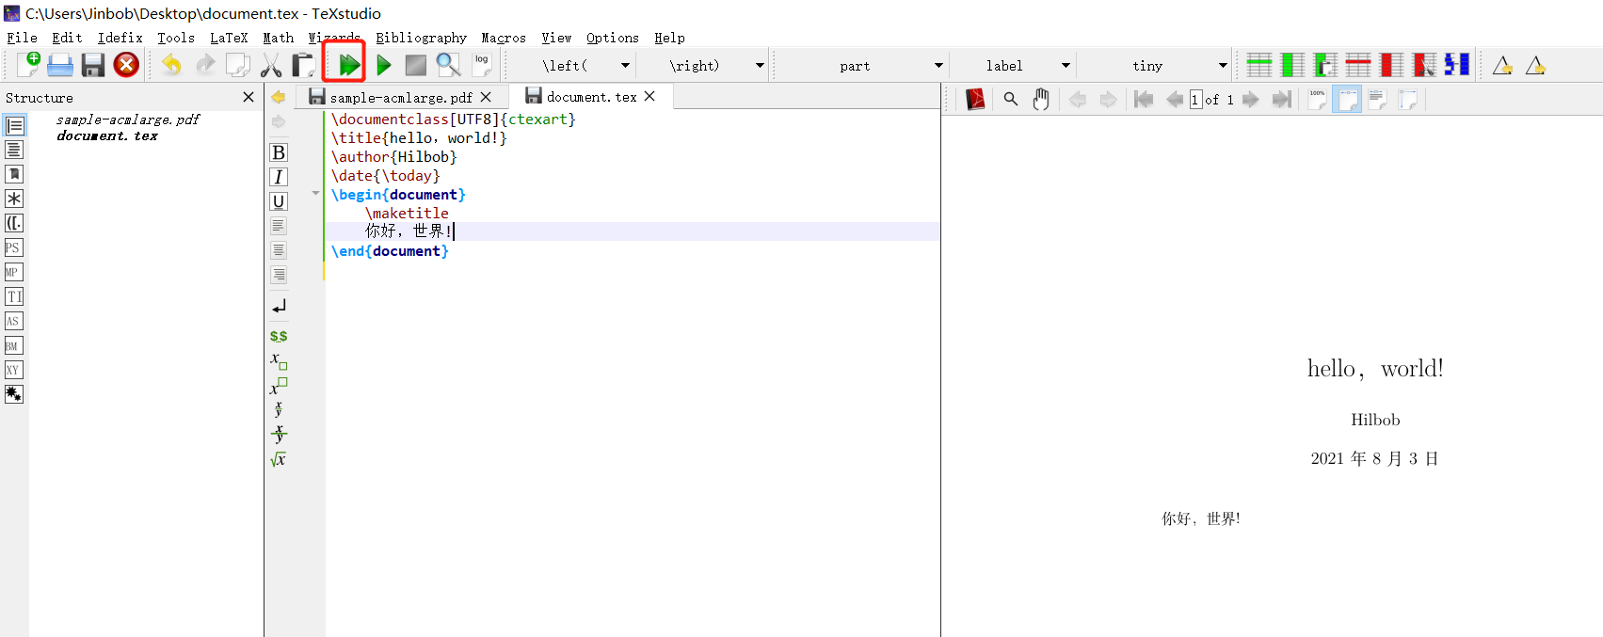This screenshot has height=637, width=1603.
Task: Open a file with the folder icon
Action: pyautogui.click(x=60, y=65)
